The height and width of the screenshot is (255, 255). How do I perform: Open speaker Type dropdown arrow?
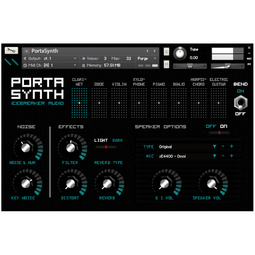[x=215, y=146]
